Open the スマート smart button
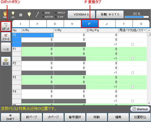The width and height of the screenshot is (151, 122). coord(6,37)
